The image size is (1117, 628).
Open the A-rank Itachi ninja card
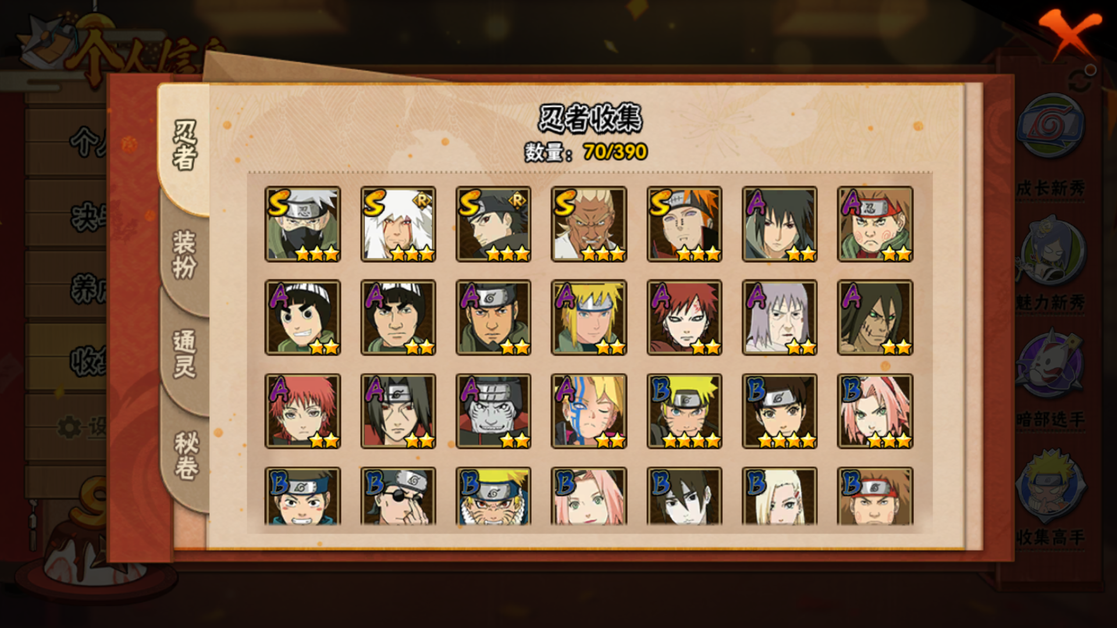coord(398,411)
